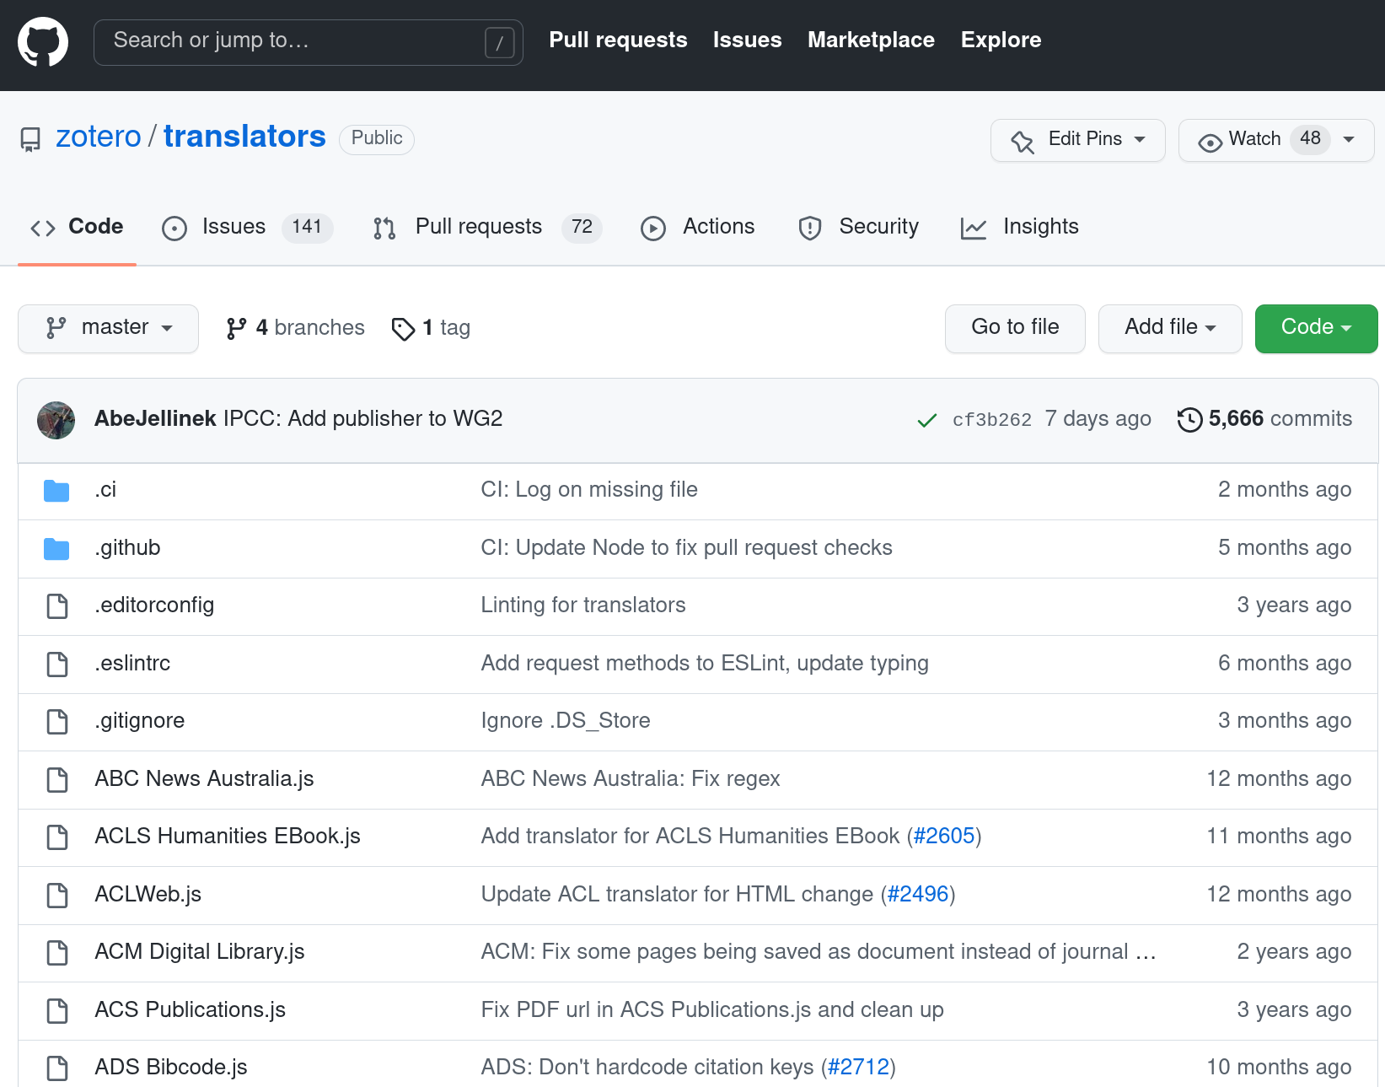Image resolution: width=1385 pixels, height=1087 pixels.
Task: Open the Insights tab
Action: click(x=1019, y=227)
